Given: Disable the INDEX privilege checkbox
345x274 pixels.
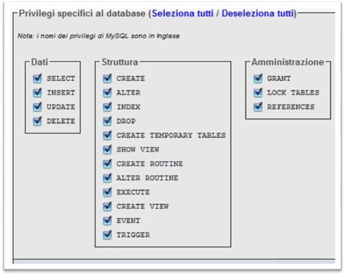Looking at the screenshot, I should tap(107, 107).
